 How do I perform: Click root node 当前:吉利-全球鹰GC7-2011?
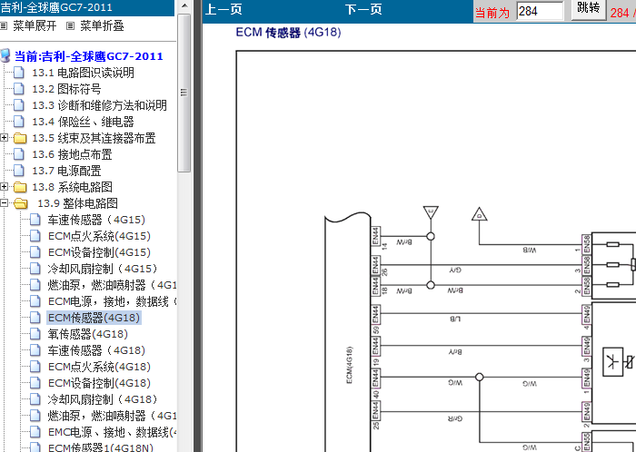coord(88,56)
